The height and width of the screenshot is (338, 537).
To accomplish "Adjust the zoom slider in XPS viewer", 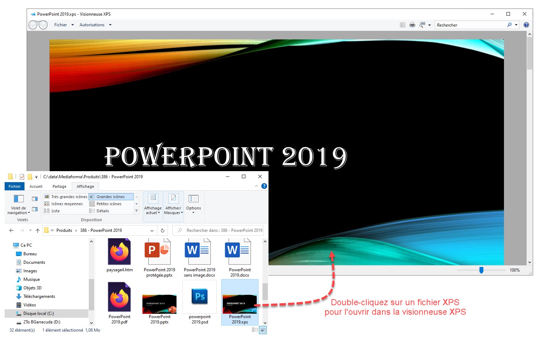I will (481, 270).
